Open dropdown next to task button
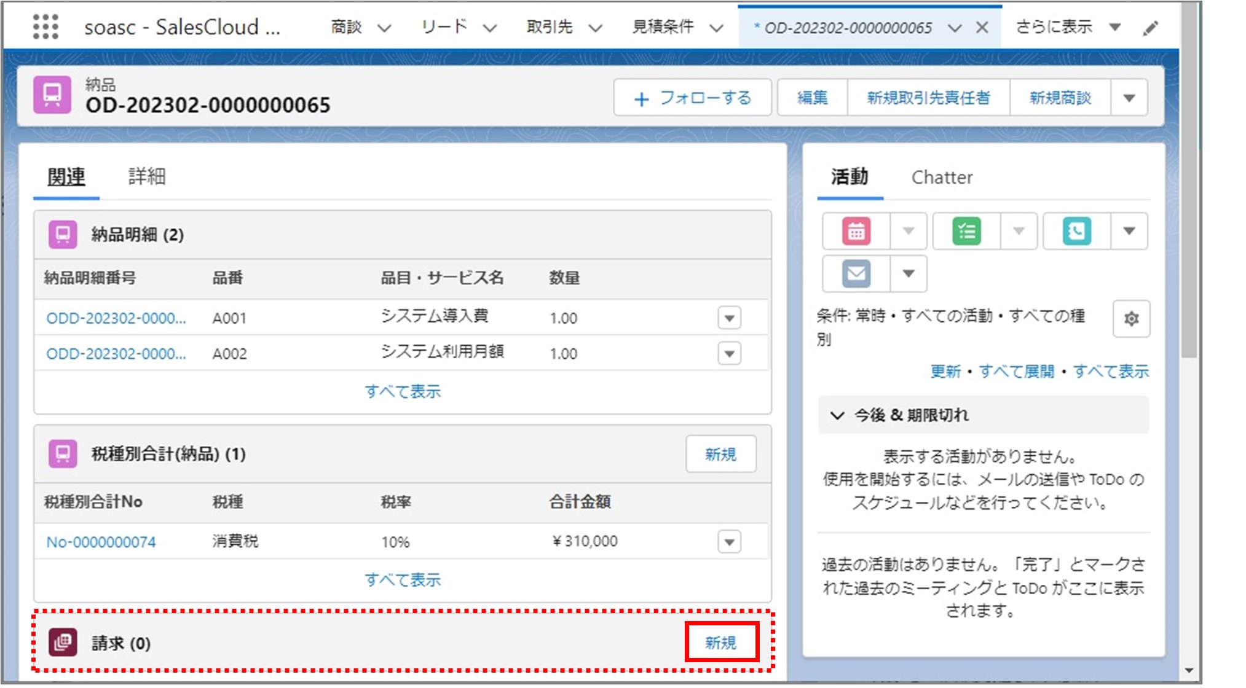This screenshot has height=688, width=1246. point(1019,232)
